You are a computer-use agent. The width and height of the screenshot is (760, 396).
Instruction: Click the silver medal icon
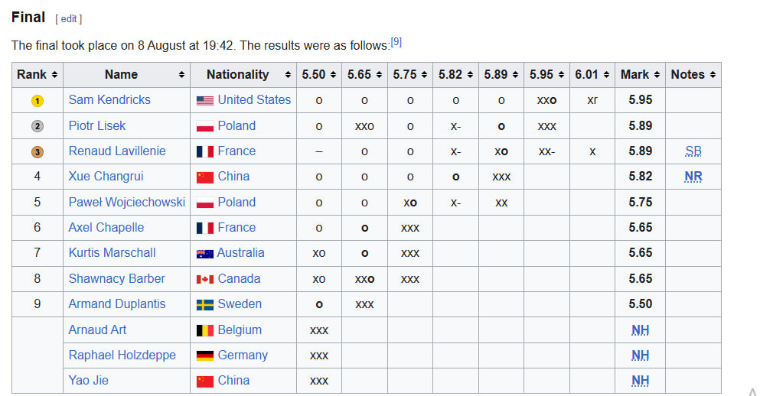point(38,126)
